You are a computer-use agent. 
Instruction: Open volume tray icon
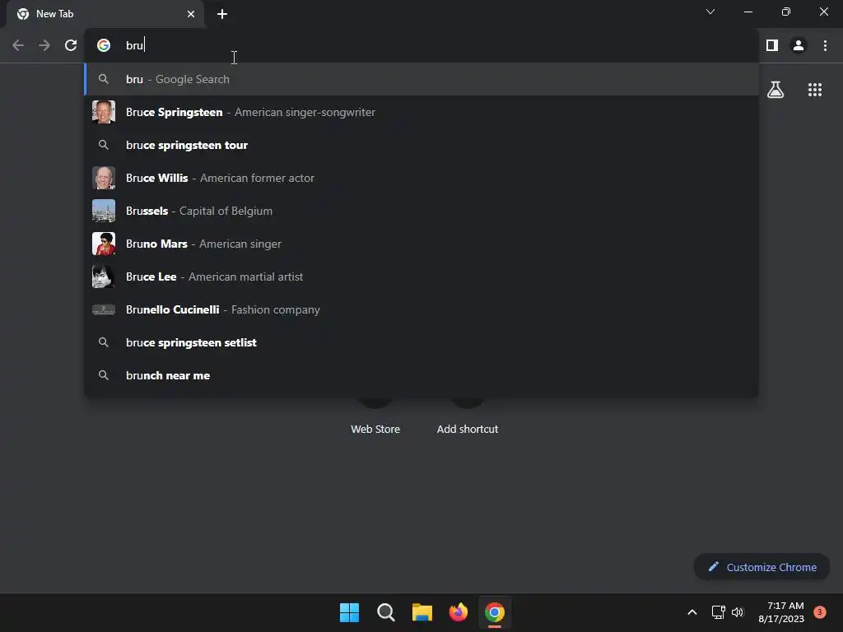pos(738,612)
